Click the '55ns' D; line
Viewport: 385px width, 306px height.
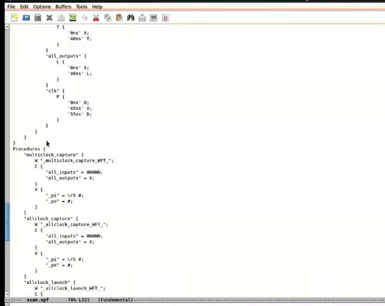(x=79, y=114)
